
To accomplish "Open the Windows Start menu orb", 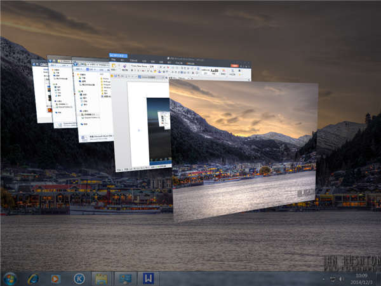I will click(10, 278).
